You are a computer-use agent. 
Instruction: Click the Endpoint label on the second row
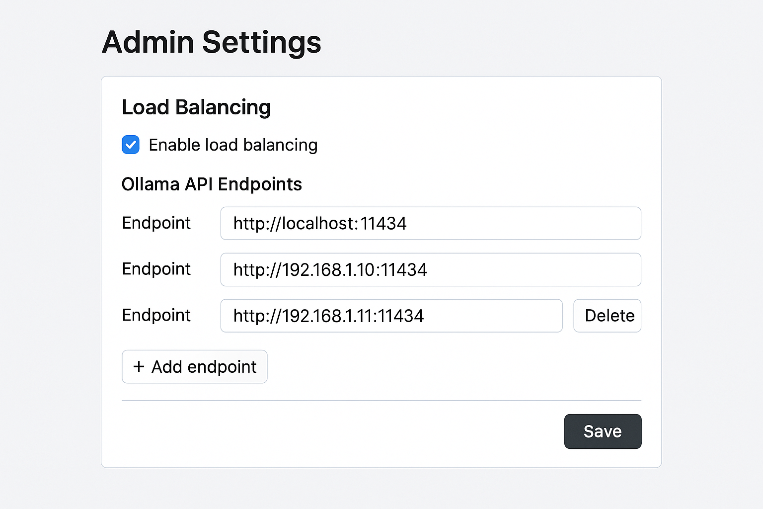tap(156, 269)
